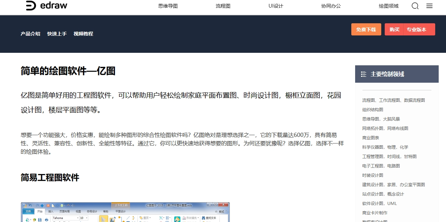The width and height of the screenshot is (446, 222).
Task: Switch to the 产品介绍 tab
Action: pyautogui.click(x=31, y=34)
